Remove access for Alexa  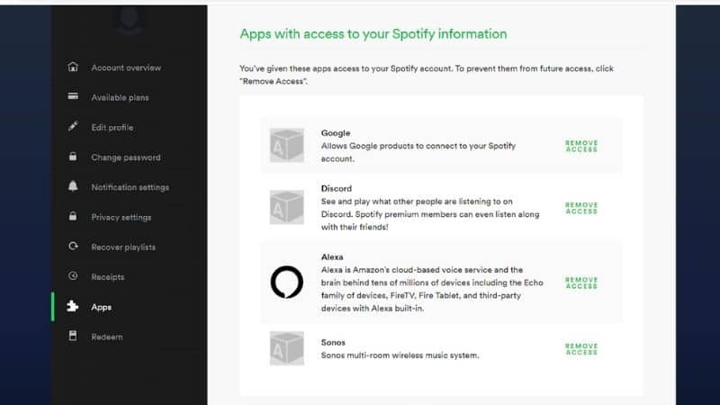(581, 283)
